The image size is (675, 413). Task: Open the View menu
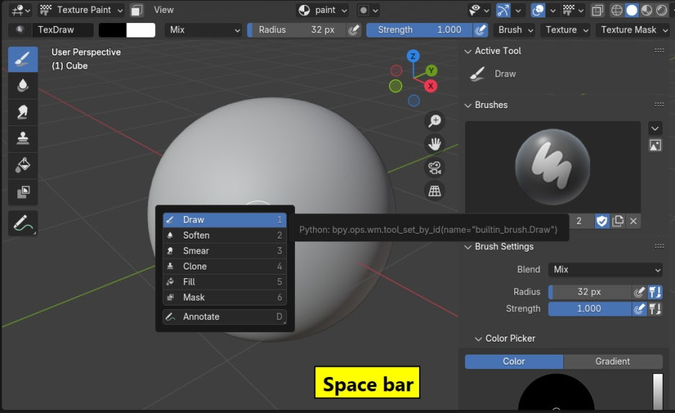(x=164, y=10)
